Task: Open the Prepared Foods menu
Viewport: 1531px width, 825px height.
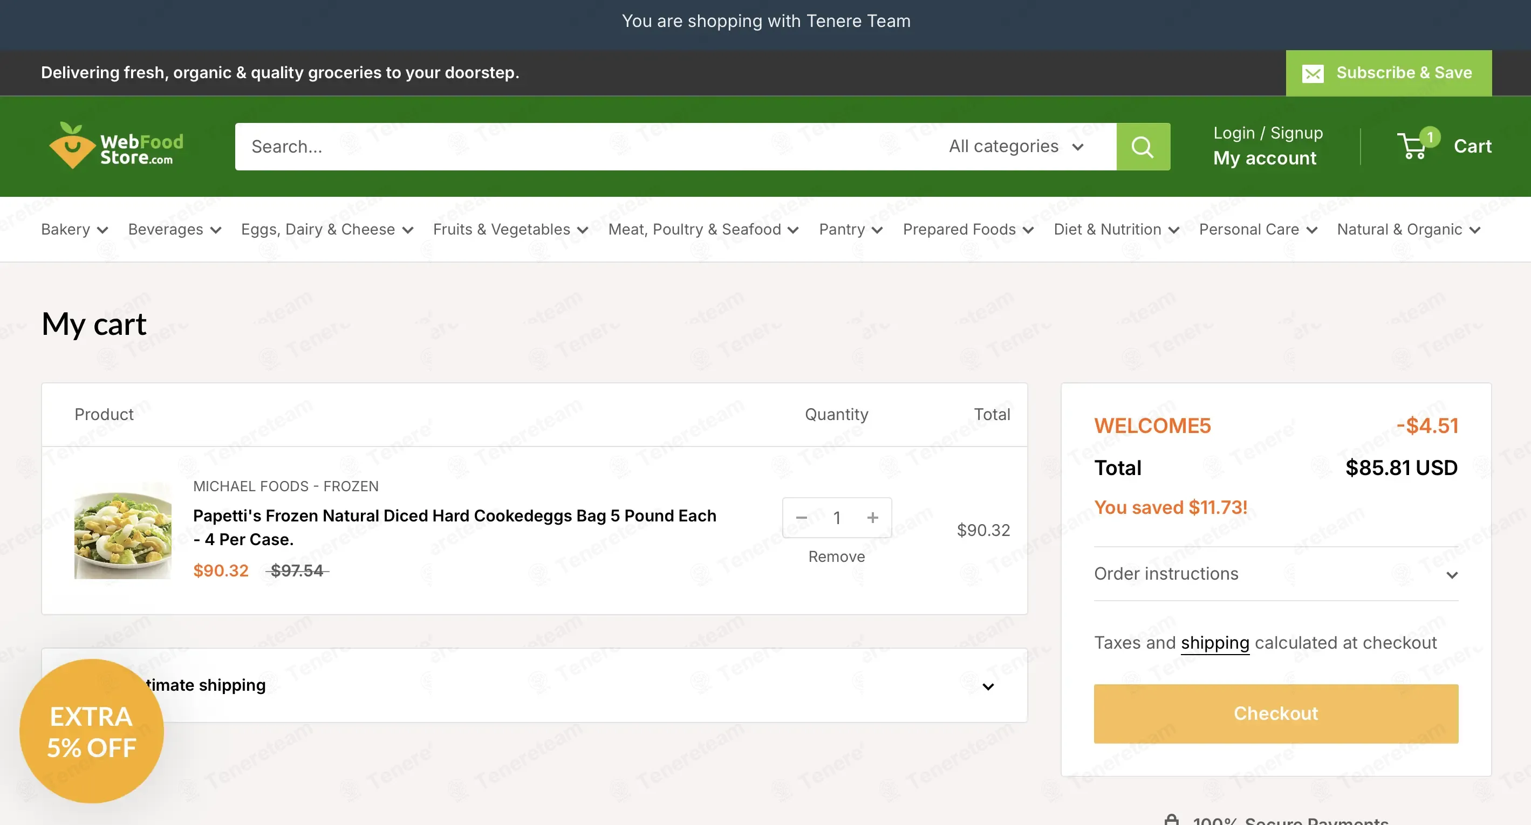Action: click(x=968, y=229)
